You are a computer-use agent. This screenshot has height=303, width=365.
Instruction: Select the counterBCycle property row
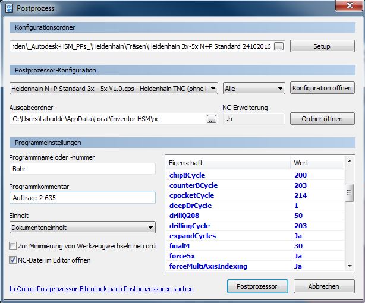coord(255,185)
